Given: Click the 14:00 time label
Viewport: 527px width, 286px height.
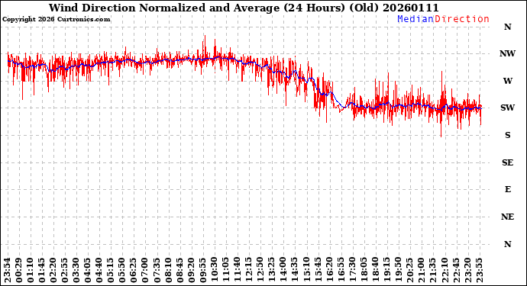Looking at the screenshot, I should (283, 271).
